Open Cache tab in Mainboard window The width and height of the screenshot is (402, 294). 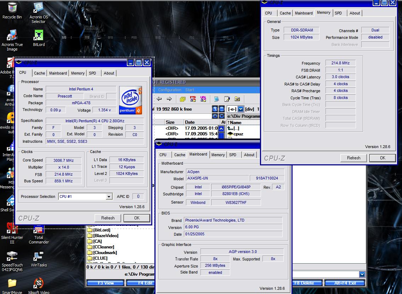pos(180,155)
